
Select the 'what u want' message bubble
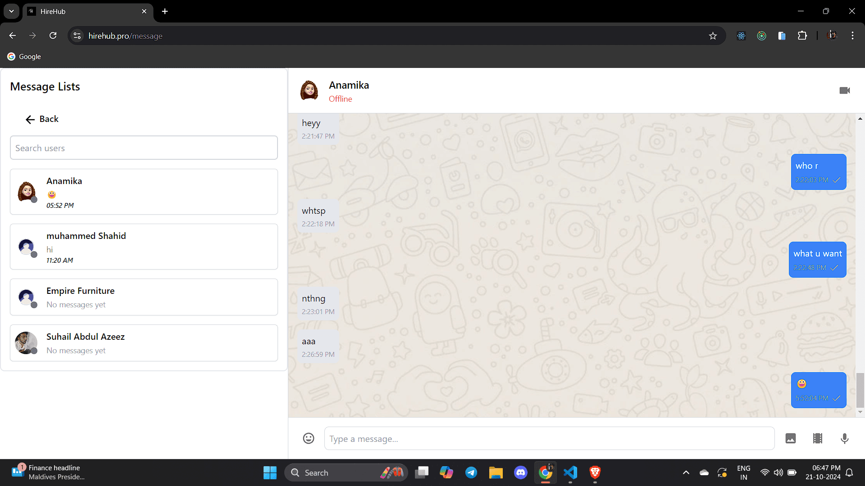tap(817, 260)
